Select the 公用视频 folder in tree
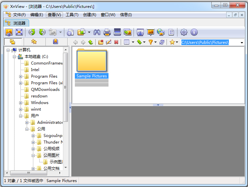Viewport: 248px width, 187px height. coord(51,149)
